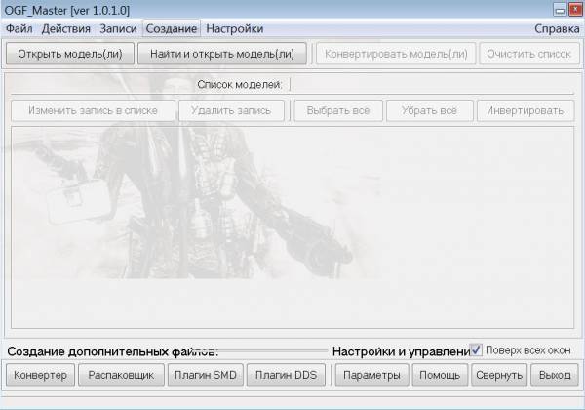Open the Плагин SMD button
The image size is (585, 410).
206,375
